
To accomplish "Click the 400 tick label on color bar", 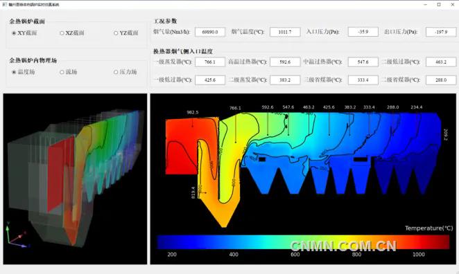I will point(234,255).
